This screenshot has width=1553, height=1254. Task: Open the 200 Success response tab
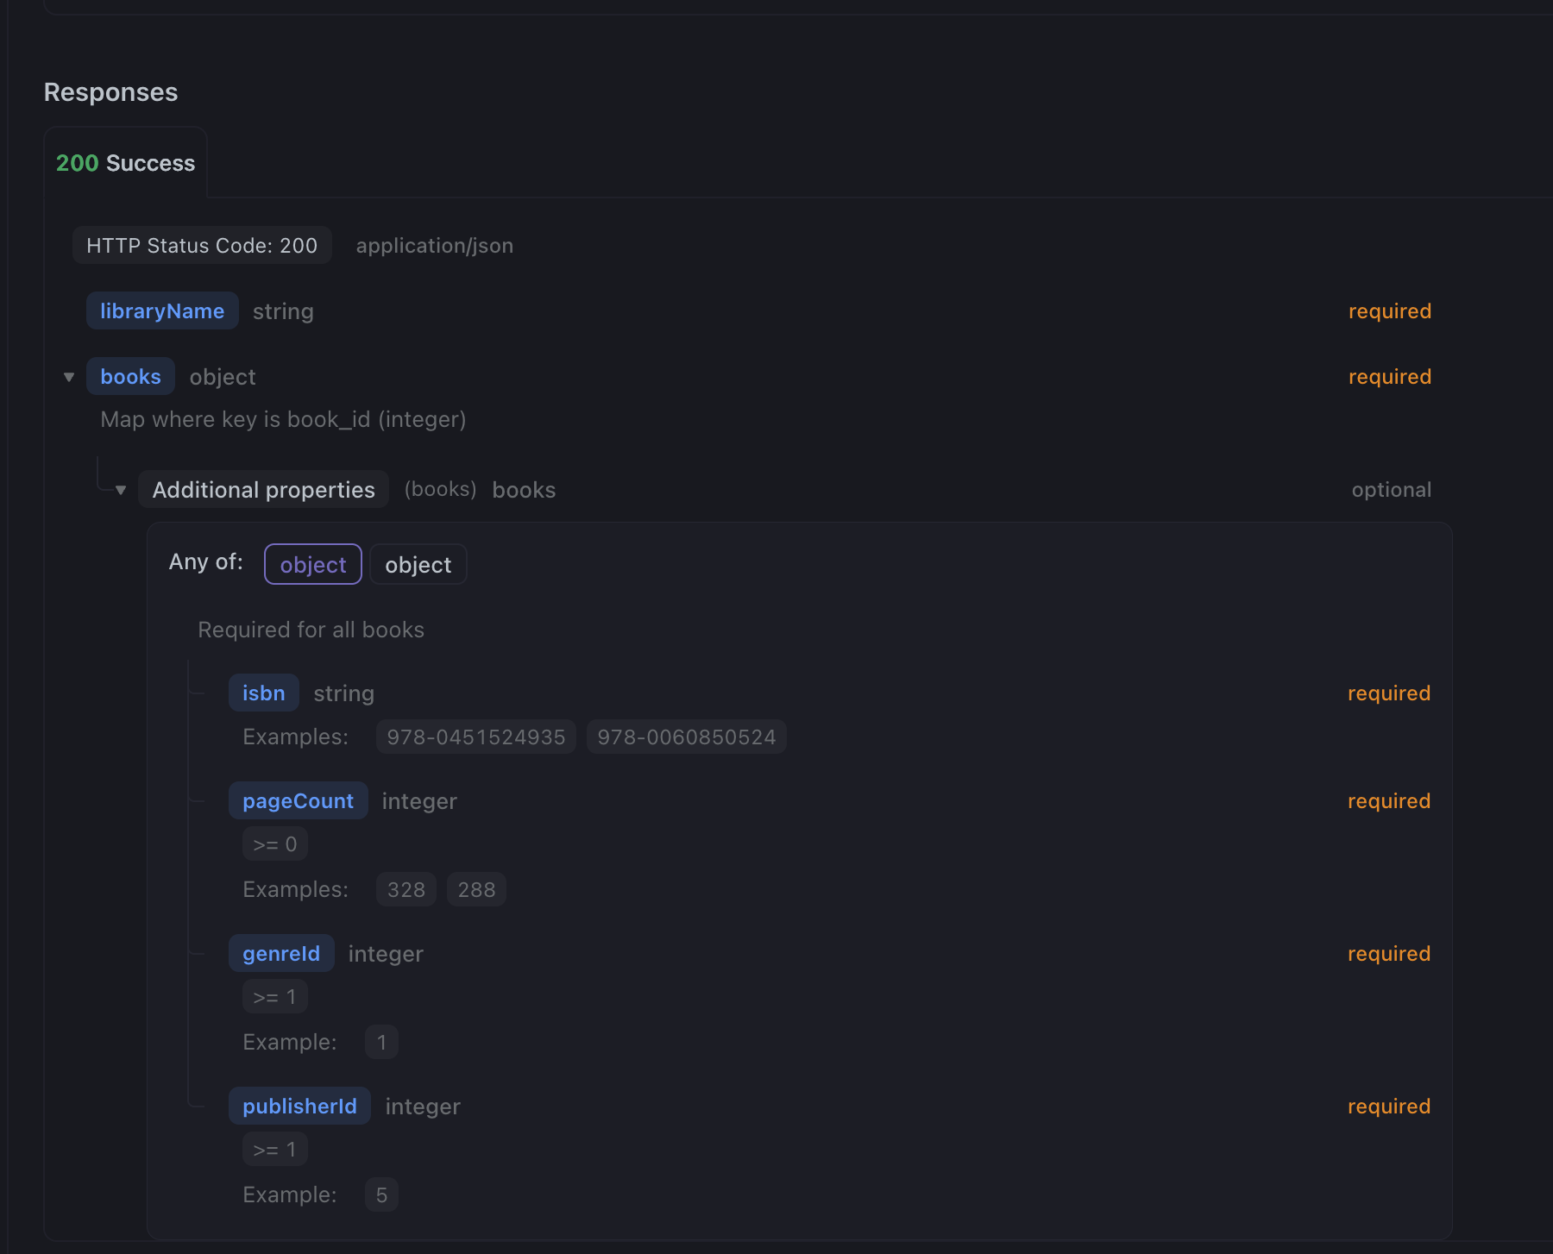click(126, 163)
